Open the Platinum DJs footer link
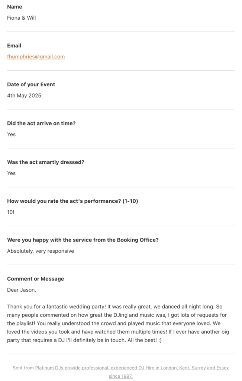Screen dimensions: 242x381 [x=132, y=368]
